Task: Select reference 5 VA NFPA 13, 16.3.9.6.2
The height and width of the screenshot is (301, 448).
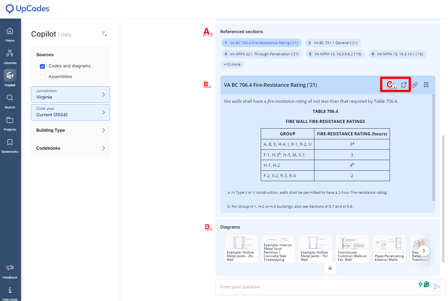Action: point(335,54)
